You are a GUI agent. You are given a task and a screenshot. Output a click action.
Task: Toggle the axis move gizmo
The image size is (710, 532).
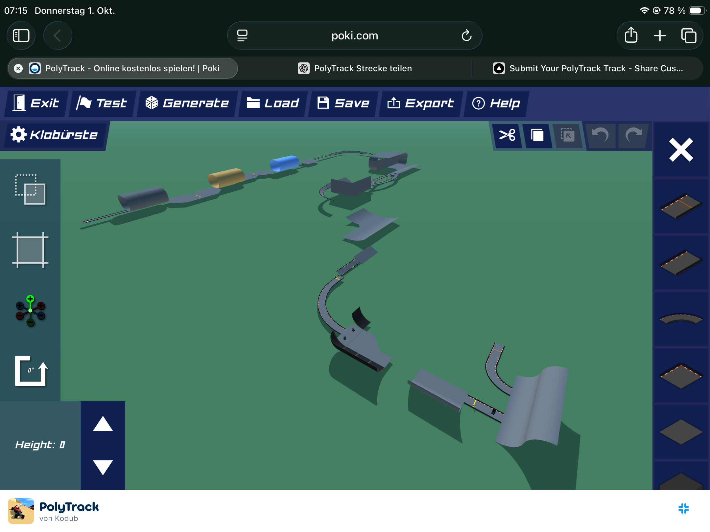coord(30,311)
